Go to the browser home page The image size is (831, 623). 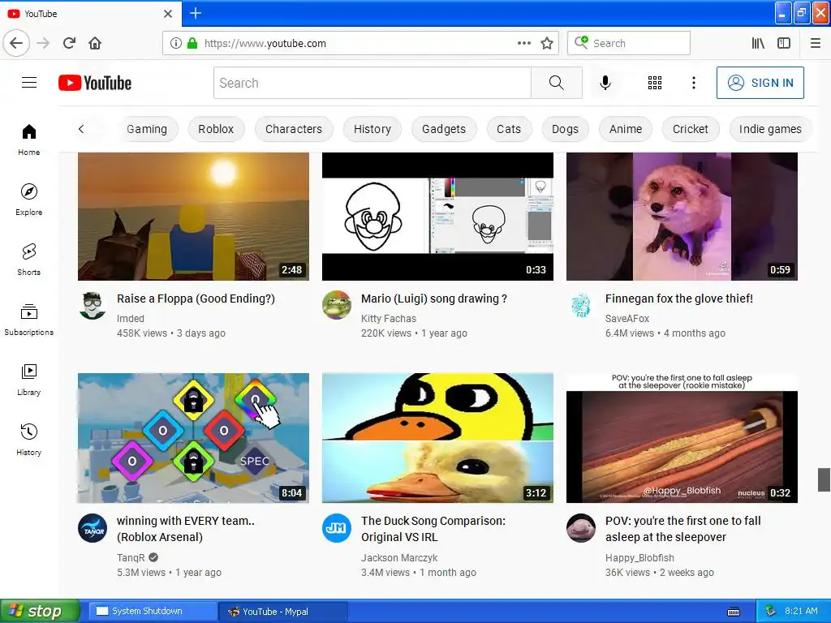tap(95, 43)
